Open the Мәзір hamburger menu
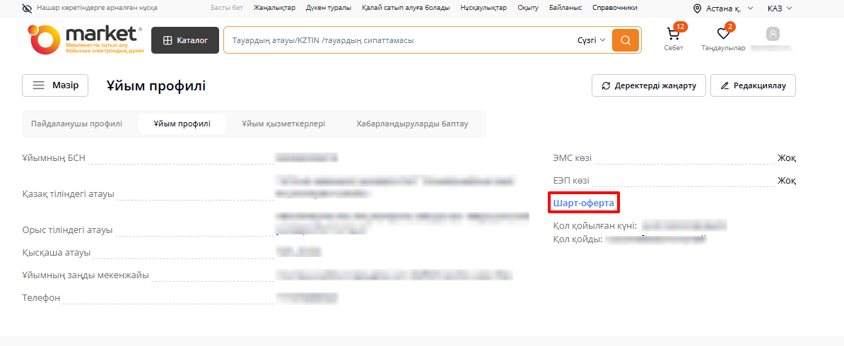This screenshot has height=346, width=844. (x=55, y=85)
